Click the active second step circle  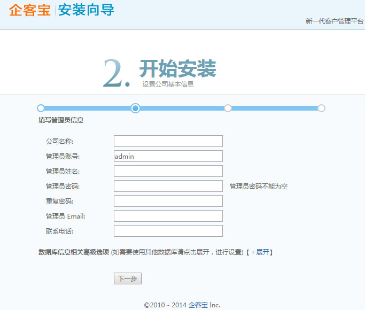pos(136,108)
